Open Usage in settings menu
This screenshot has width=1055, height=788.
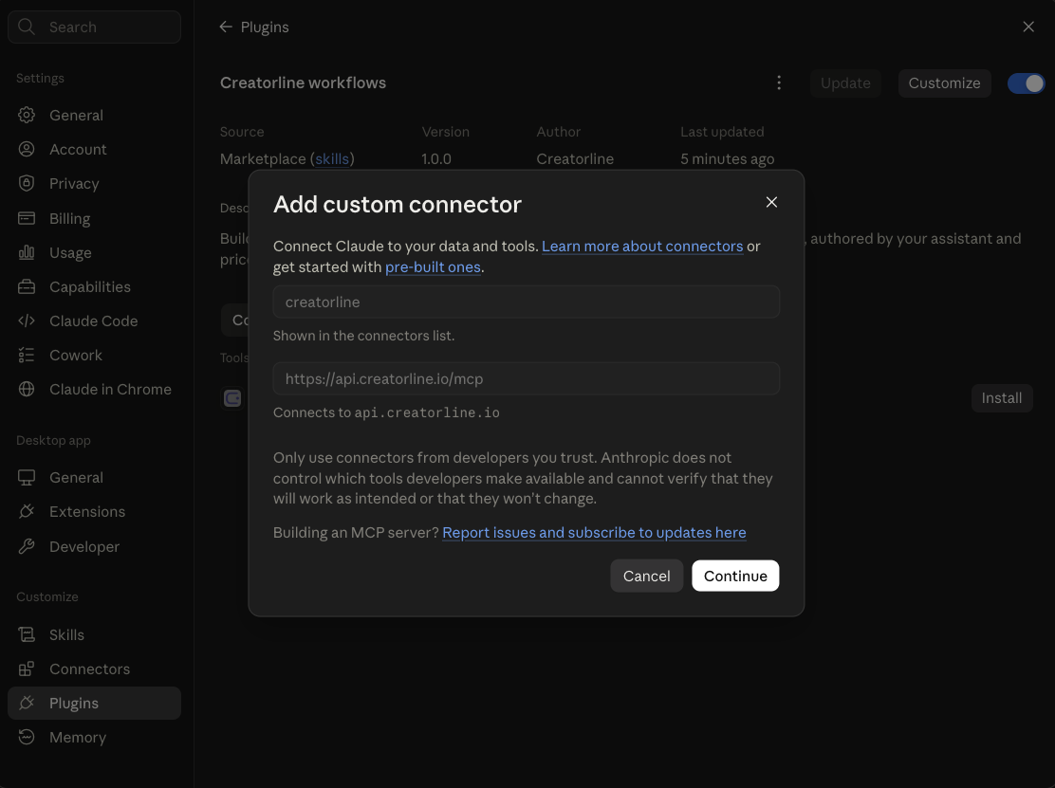pyautogui.click(x=94, y=253)
